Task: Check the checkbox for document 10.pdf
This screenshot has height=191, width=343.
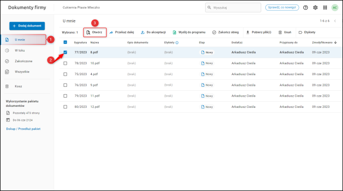Action: pyautogui.click(x=65, y=63)
